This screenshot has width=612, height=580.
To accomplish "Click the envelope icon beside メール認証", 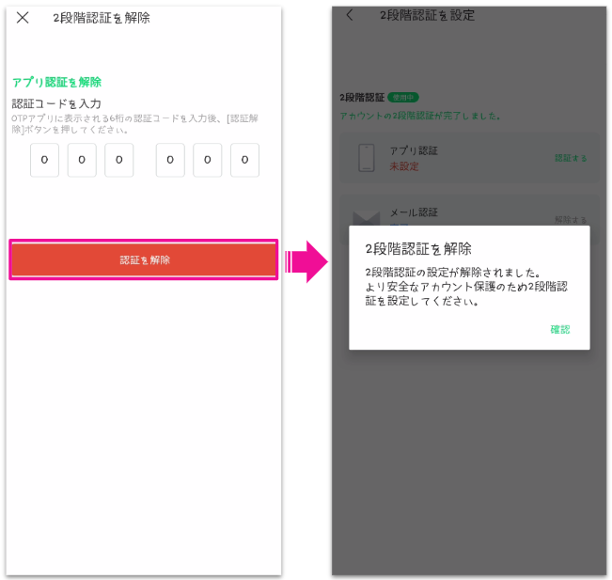I will 366,219.
